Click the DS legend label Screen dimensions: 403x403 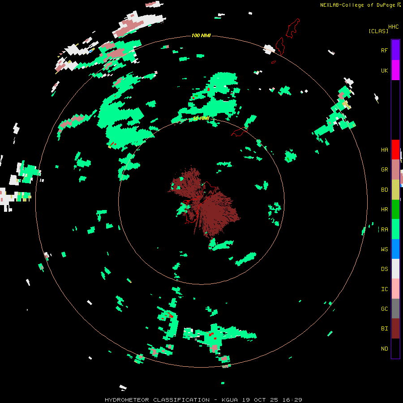pyautogui.click(x=384, y=269)
